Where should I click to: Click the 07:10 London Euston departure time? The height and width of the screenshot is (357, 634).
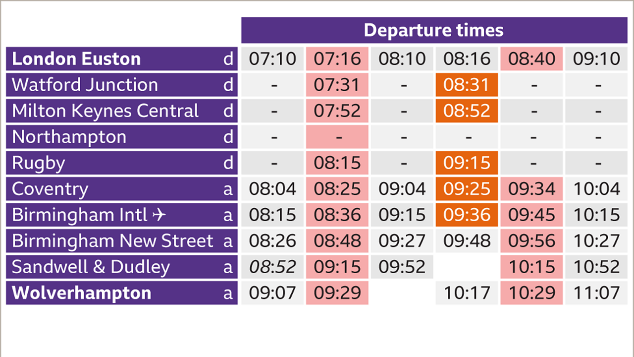pos(272,59)
